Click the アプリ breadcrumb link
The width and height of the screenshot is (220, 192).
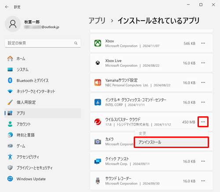tap(97, 21)
